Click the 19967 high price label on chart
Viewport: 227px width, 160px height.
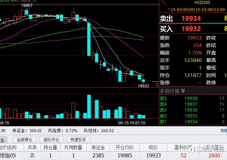coord(27,6)
